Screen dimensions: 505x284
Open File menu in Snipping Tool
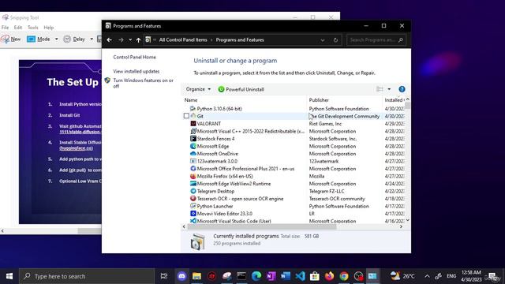point(6,28)
